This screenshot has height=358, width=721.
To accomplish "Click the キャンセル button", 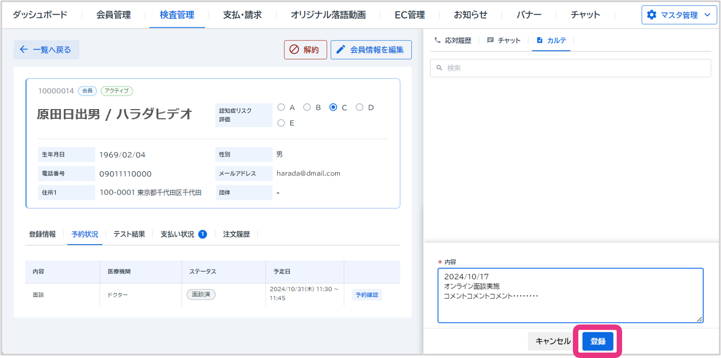I will [553, 341].
